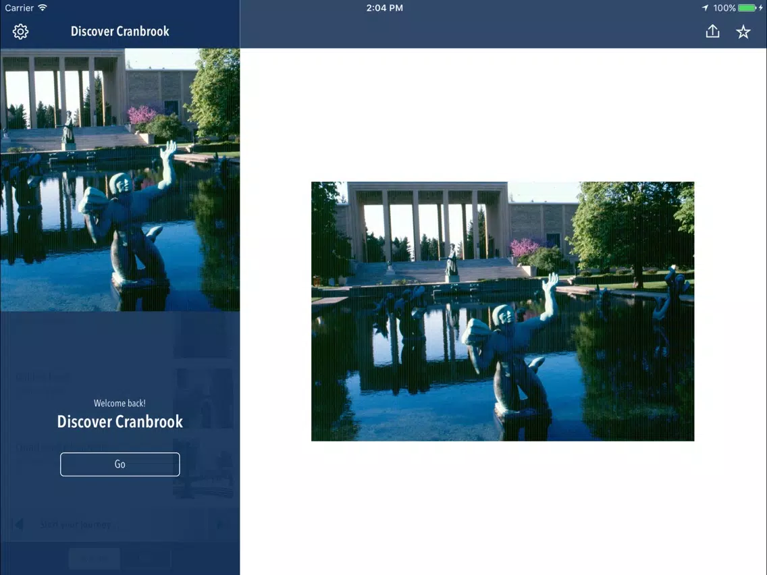This screenshot has width=767, height=575.
Task: Tap the 'Discover Cranbrook' navigation title
Action: (x=120, y=31)
